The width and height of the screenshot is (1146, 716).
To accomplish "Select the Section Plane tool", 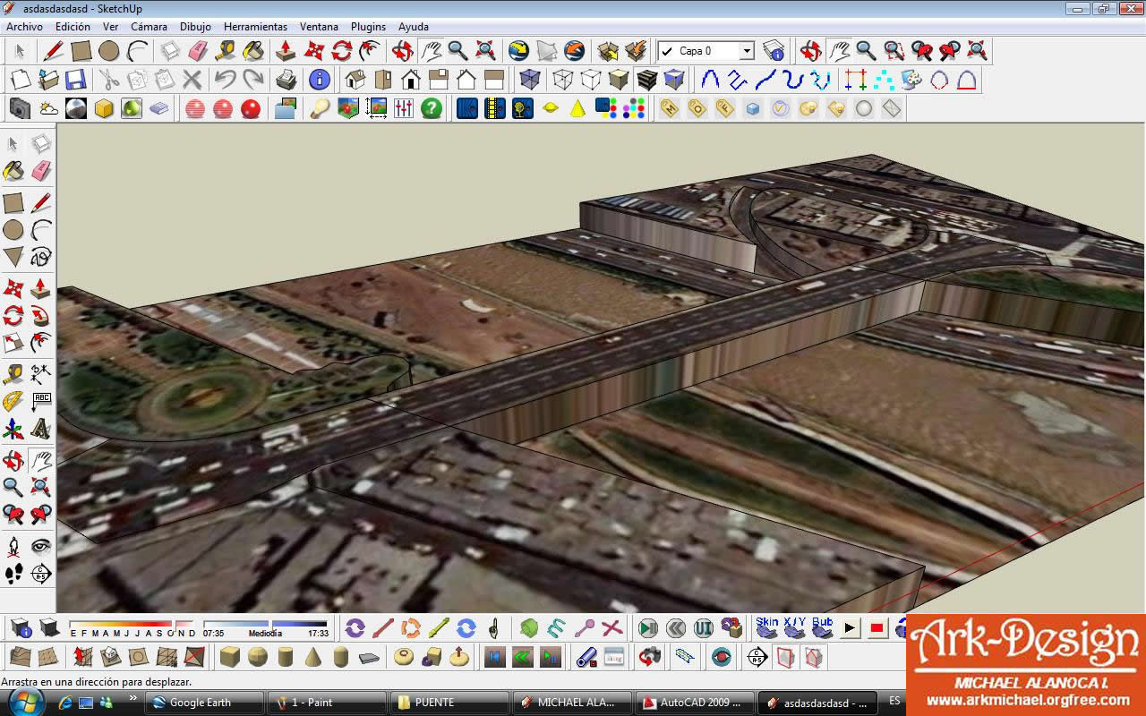I will point(41,575).
